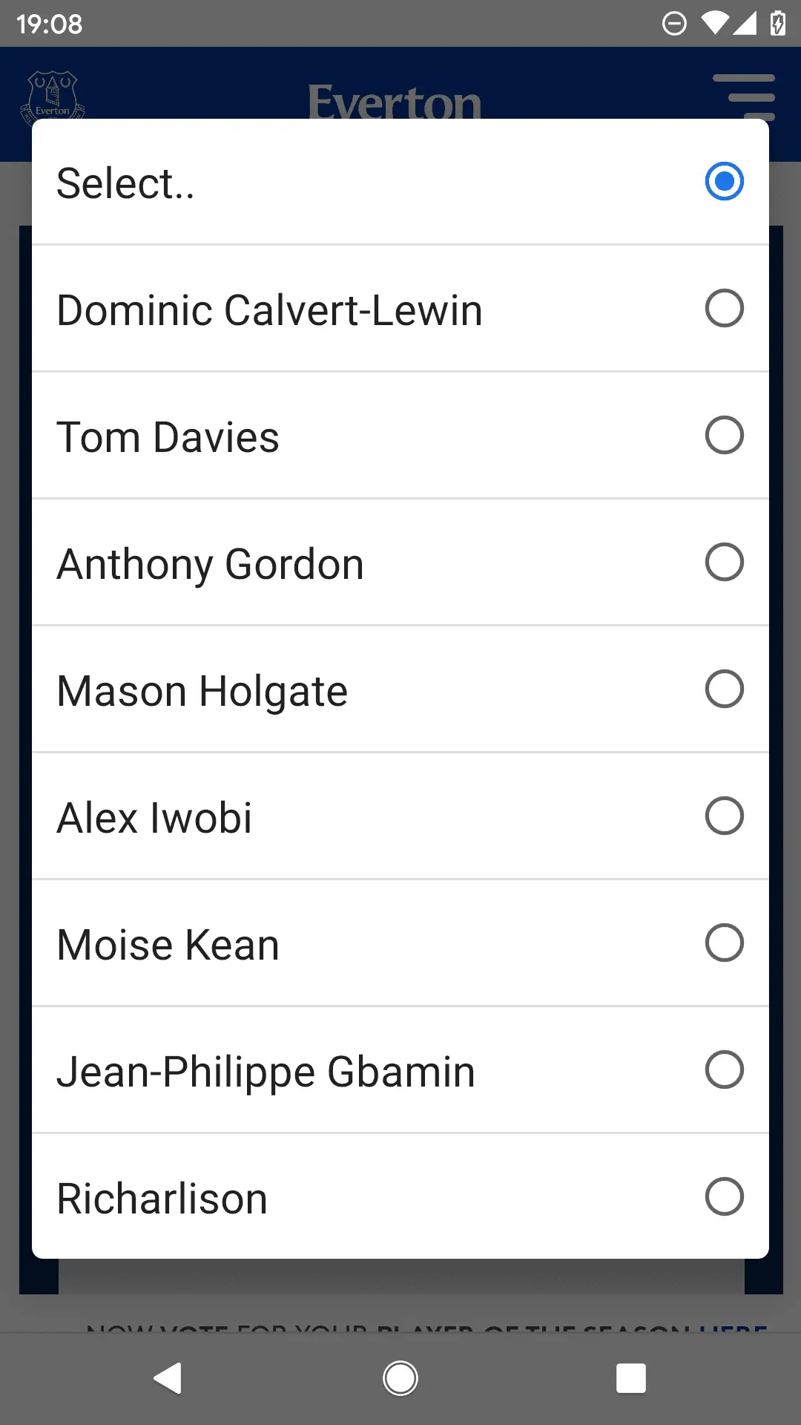Tap the Everton title text in header
The image size is (801, 1425).
click(x=395, y=102)
